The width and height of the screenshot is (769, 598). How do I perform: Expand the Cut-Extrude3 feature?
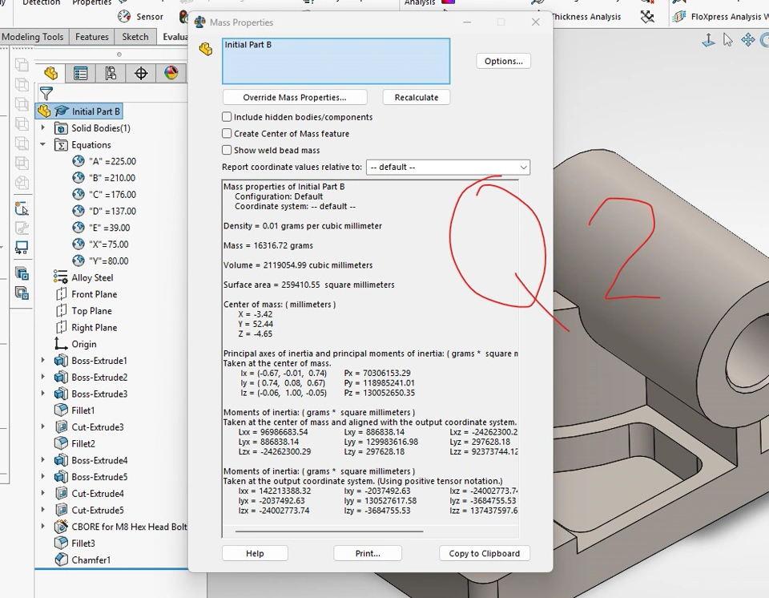[42, 426]
